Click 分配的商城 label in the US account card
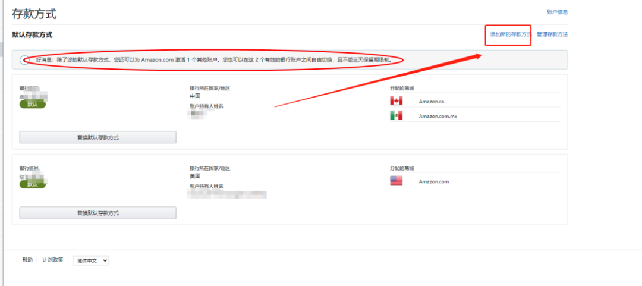 402,168
